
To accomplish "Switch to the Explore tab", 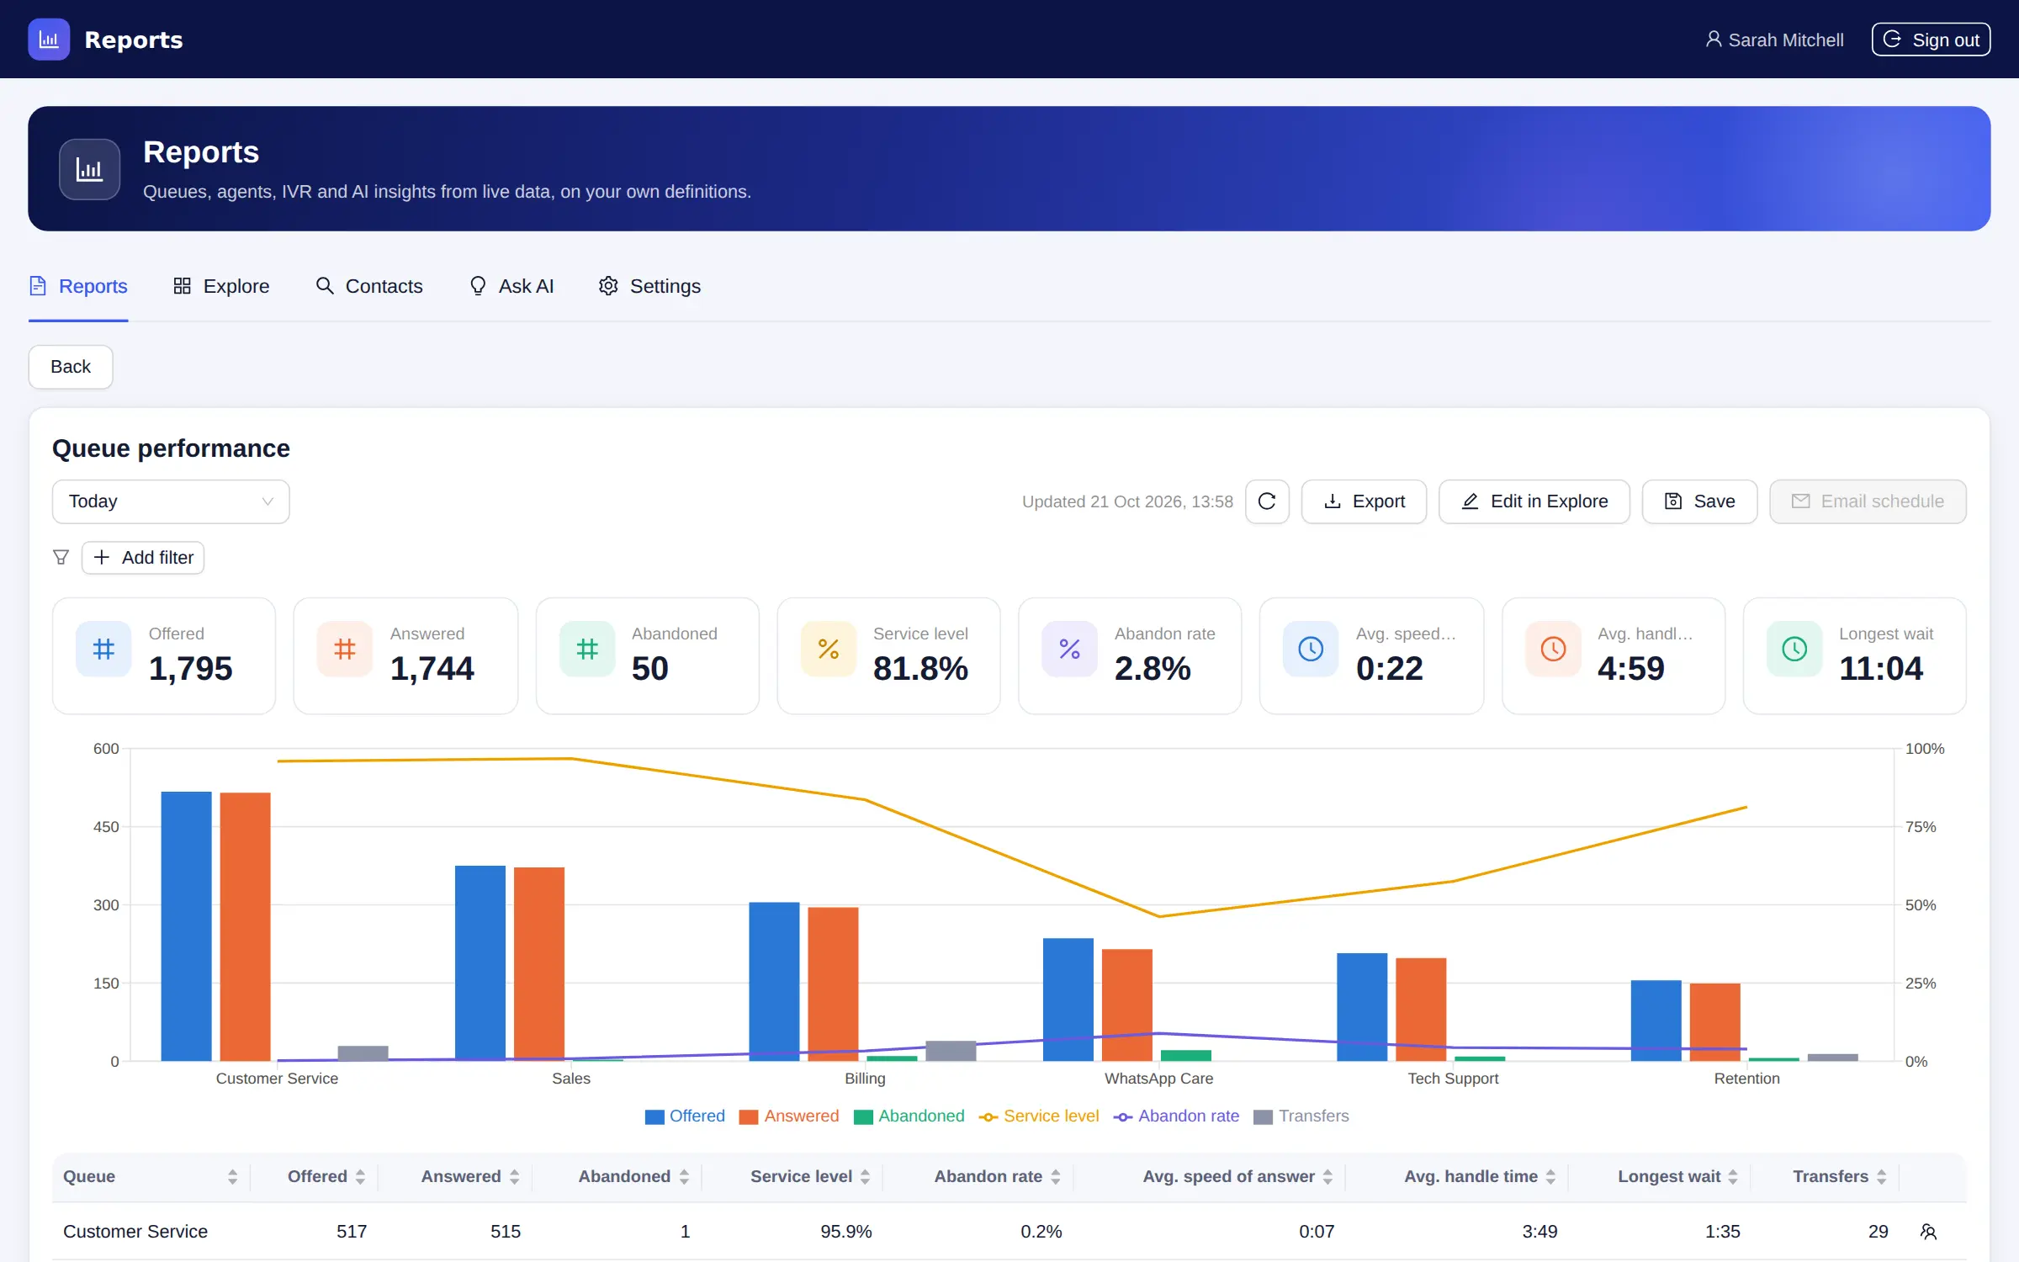I will click(221, 286).
